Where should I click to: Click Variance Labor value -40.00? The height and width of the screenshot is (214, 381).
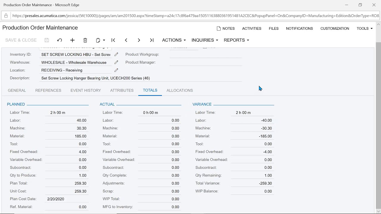pyautogui.click(x=252, y=120)
